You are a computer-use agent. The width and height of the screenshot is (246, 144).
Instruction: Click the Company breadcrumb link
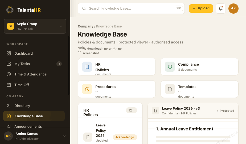point(85,26)
